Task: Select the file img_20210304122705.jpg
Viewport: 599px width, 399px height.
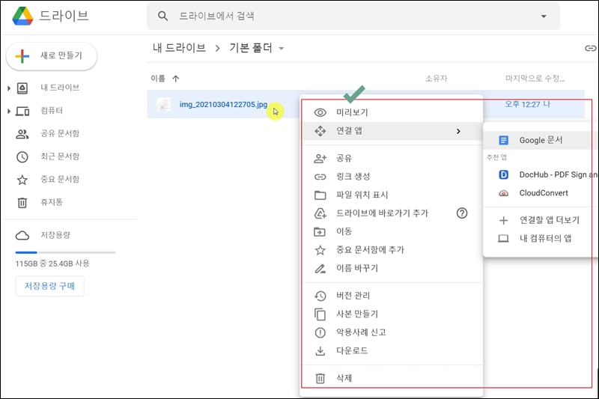Action: (x=223, y=104)
